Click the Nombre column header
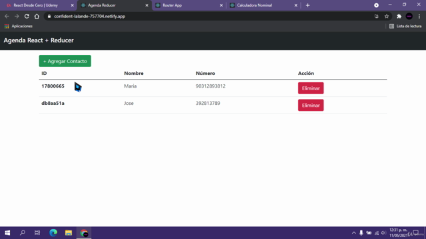This screenshot has height=239, width=426. (134, 74)
